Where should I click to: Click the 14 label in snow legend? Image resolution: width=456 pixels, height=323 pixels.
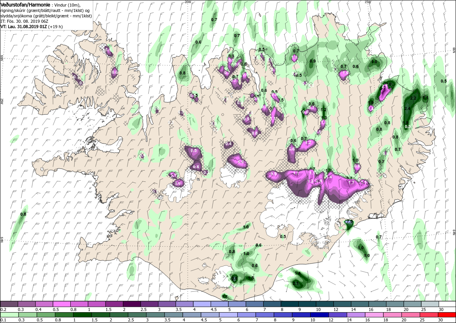click(x=353, y=309)
